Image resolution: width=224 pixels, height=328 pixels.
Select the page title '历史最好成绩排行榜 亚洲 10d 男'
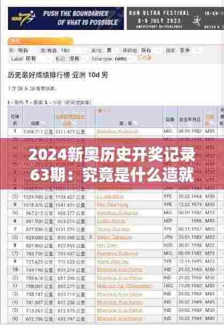coord(58,75)
